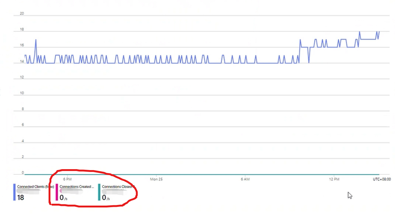Click the 6 AM x-axis label
The width and height of the screenshot is (395, 214).
tap(245, 179)
